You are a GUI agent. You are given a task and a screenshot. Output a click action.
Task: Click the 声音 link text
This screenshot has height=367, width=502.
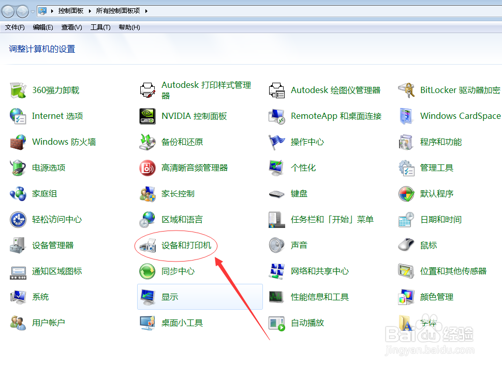pos(299,246)
